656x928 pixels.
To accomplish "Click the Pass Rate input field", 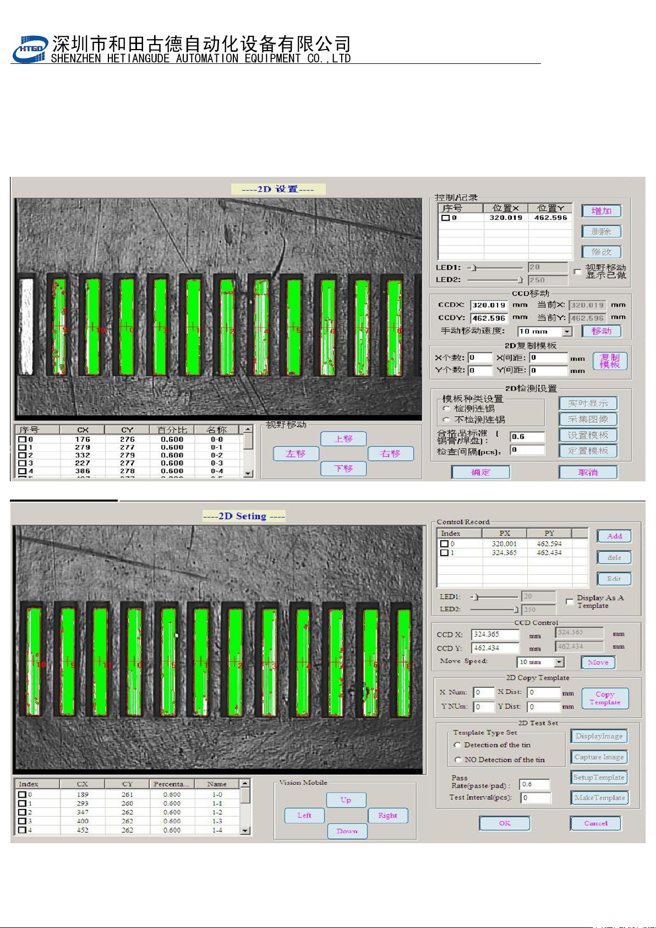I will pos(534,784).
